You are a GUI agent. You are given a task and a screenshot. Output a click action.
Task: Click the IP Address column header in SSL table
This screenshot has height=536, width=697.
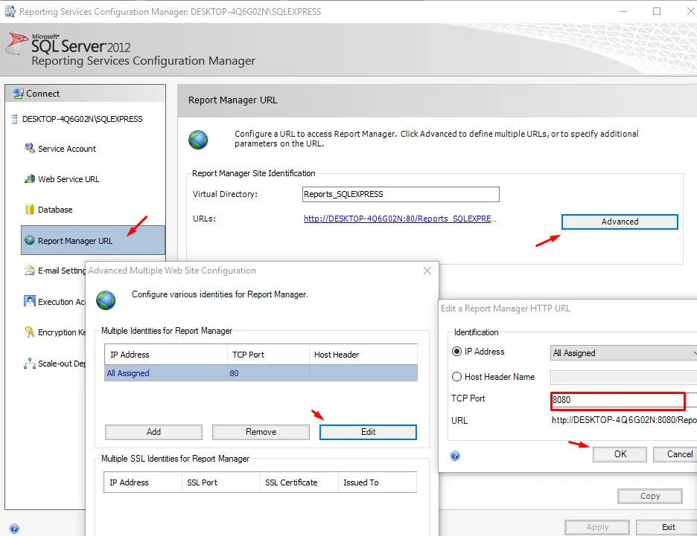143,482
